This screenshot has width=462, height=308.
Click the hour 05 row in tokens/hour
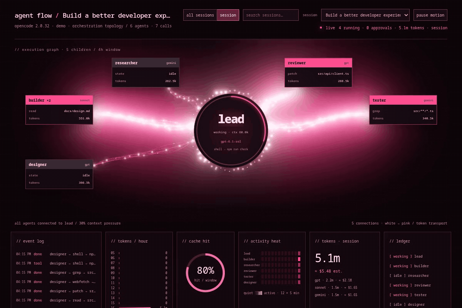(139, 253)
